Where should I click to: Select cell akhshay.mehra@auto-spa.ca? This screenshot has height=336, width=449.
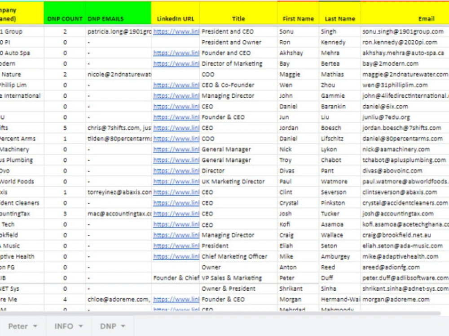[405, 53]
